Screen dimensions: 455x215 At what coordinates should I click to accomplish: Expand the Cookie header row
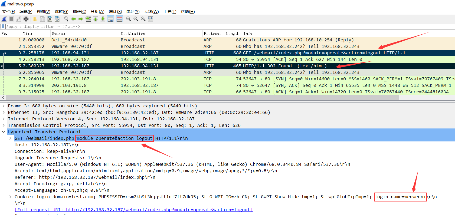point(10,197)
